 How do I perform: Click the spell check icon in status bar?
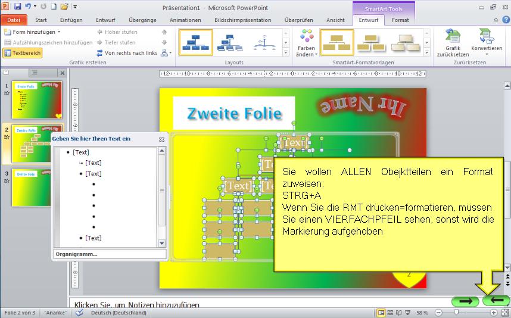pos(79,313)
